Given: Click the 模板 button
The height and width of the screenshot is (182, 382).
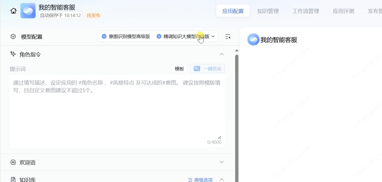Looking at the screenshot, I should [179, 69].
